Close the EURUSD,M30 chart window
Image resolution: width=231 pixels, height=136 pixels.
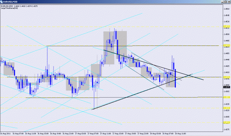point(229,1)
